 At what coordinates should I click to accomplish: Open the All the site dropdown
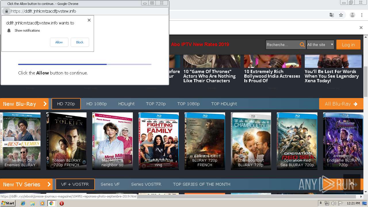click(x=320, y=45)
